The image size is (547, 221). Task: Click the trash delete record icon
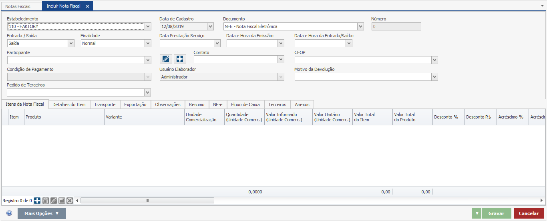pyautogui.click(x=46, y=201)
